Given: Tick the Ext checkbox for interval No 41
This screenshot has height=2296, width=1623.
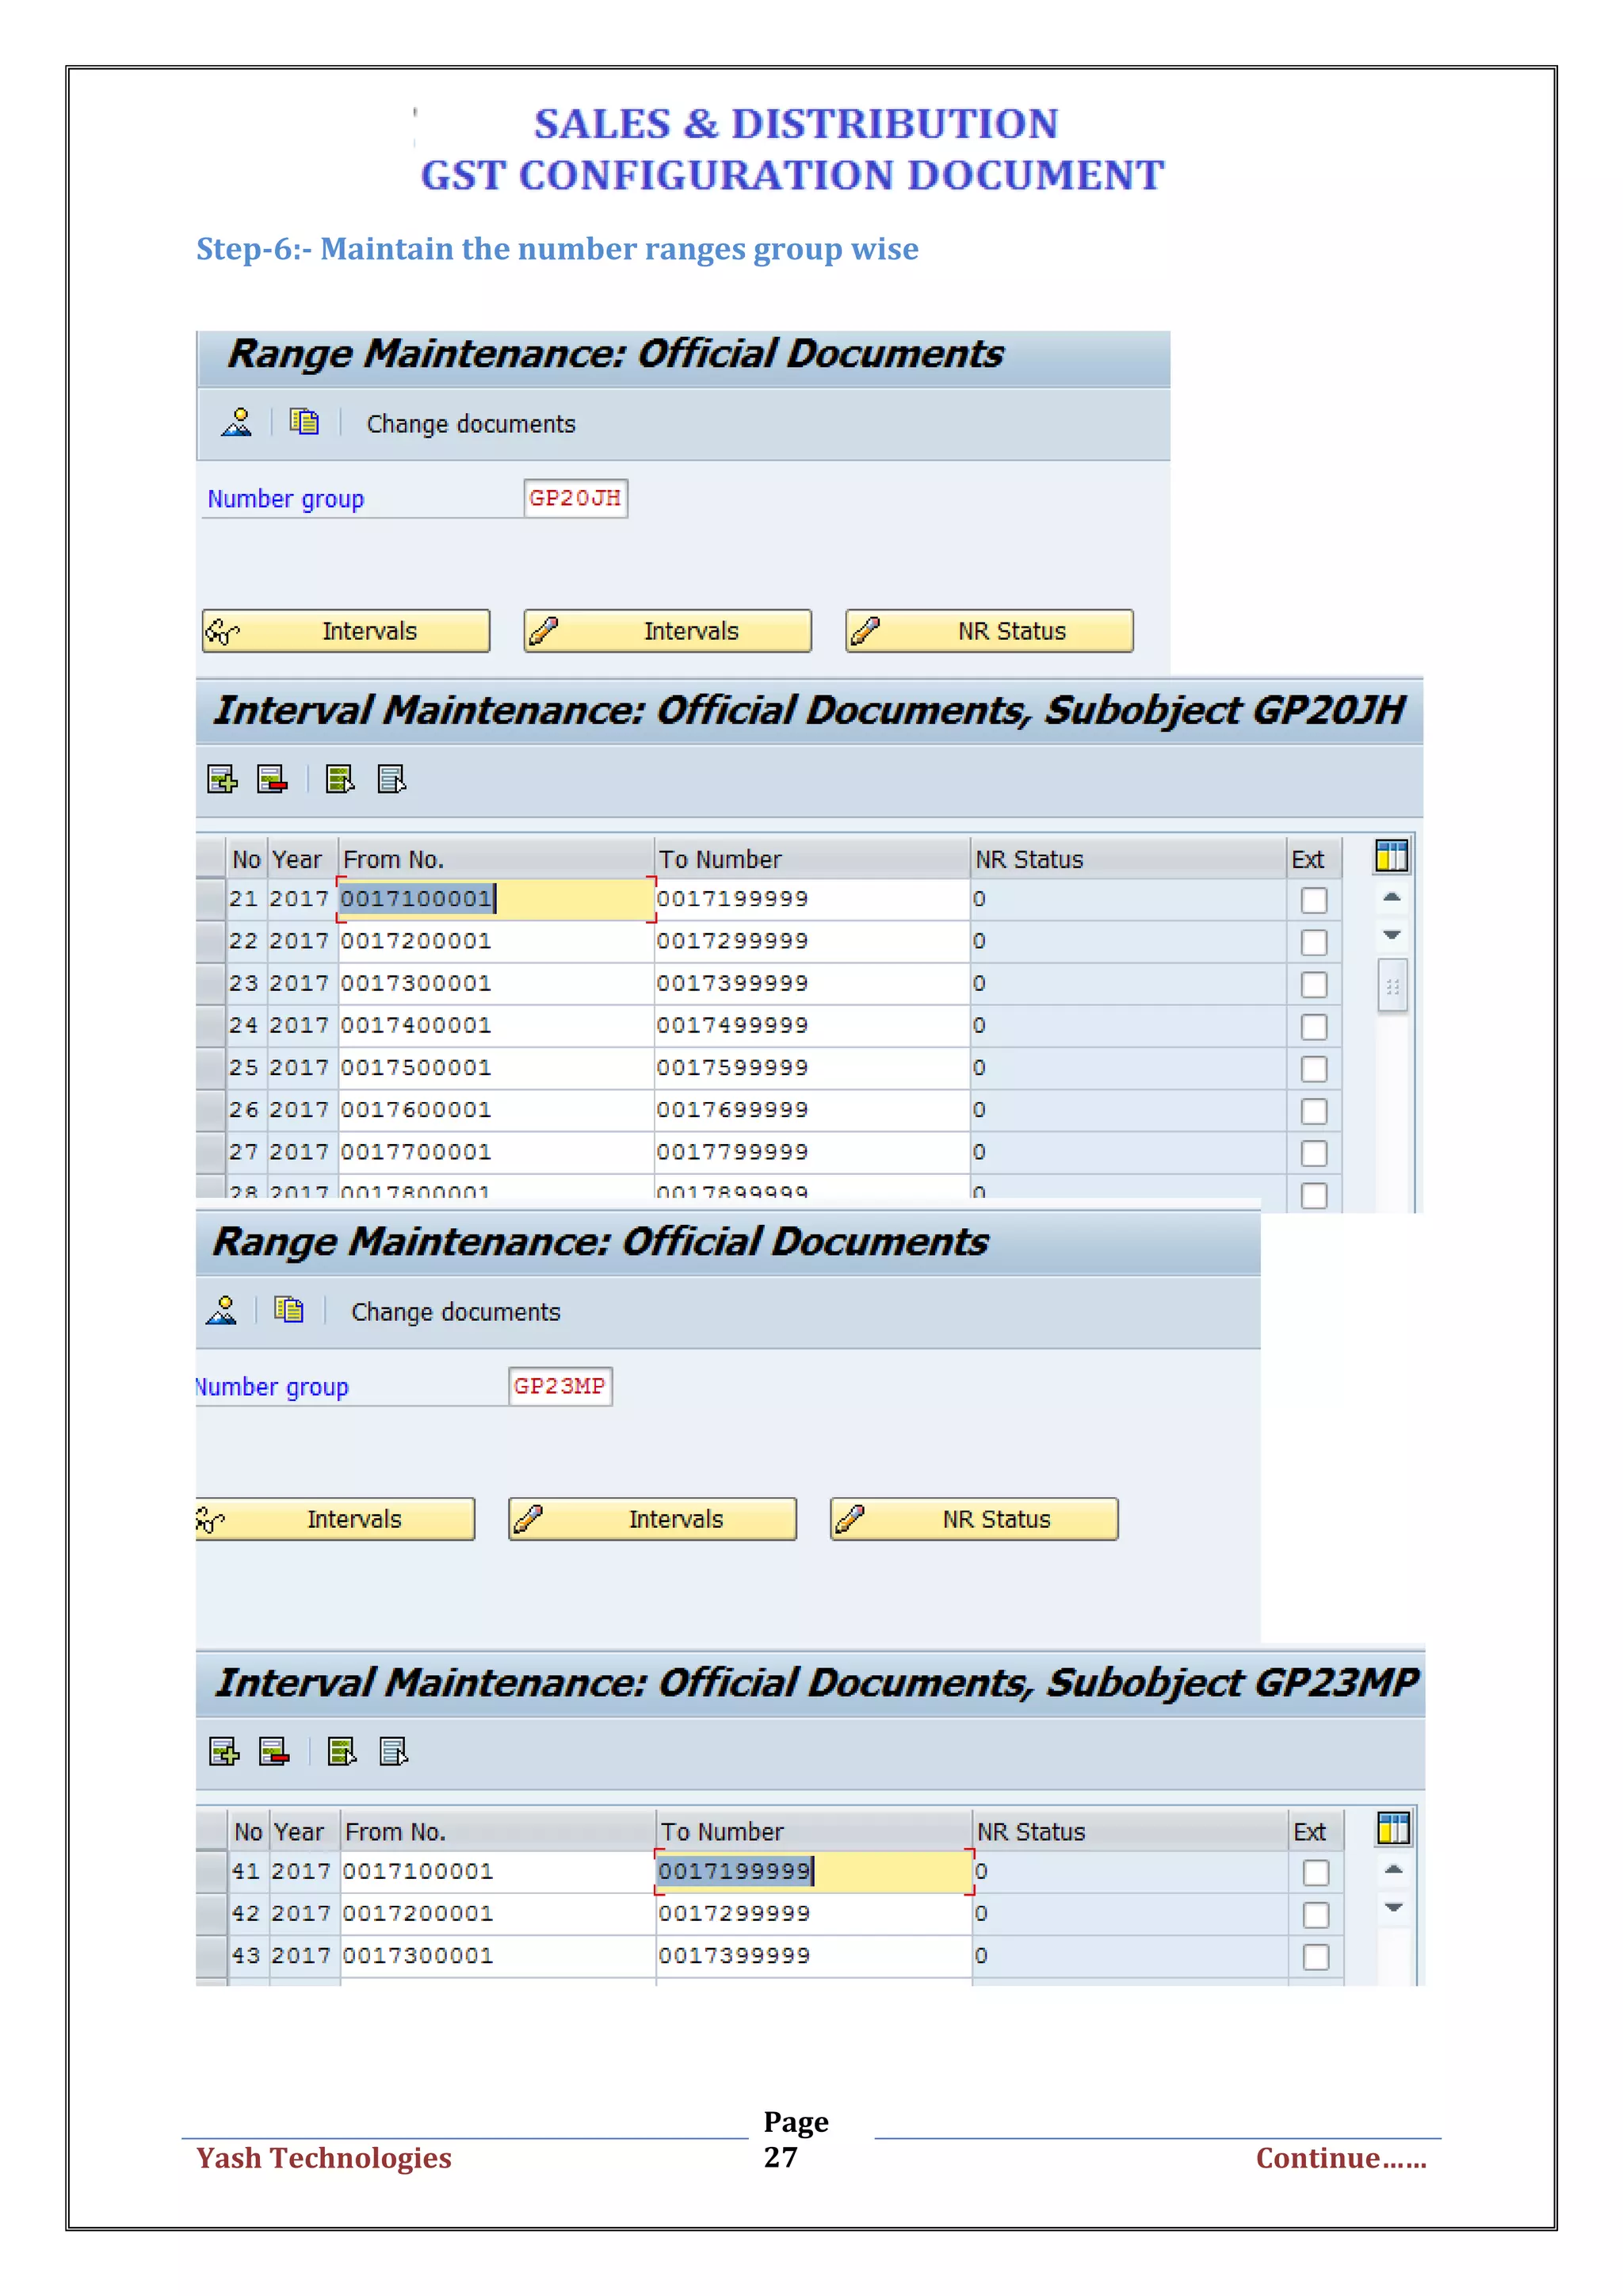Looking at the screenshot, I should point(1316,1873).
